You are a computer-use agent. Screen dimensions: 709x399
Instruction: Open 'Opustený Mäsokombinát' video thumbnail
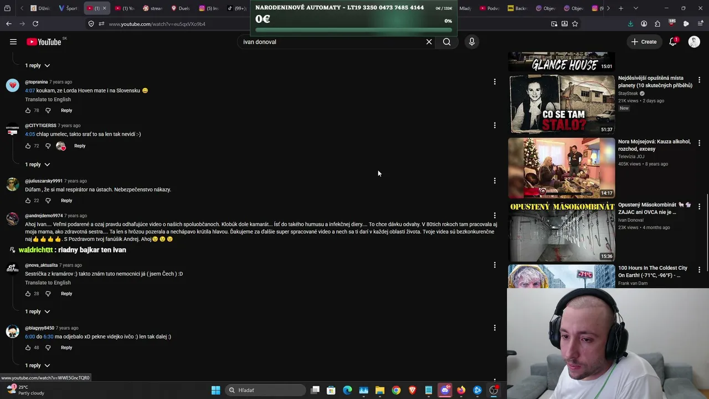click(562, 232)
